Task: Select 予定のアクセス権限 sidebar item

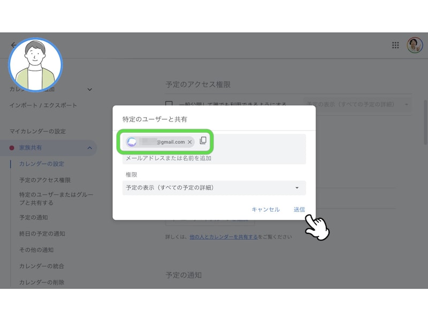Action: tap(45, 180)
